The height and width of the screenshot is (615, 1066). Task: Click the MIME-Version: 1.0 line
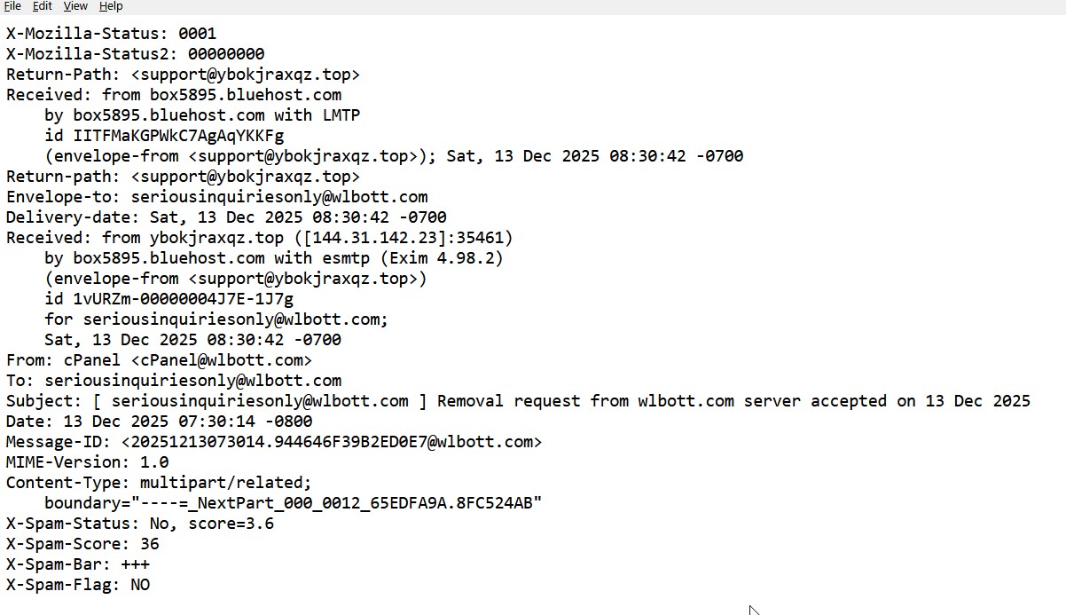click(x=87, y=462)
